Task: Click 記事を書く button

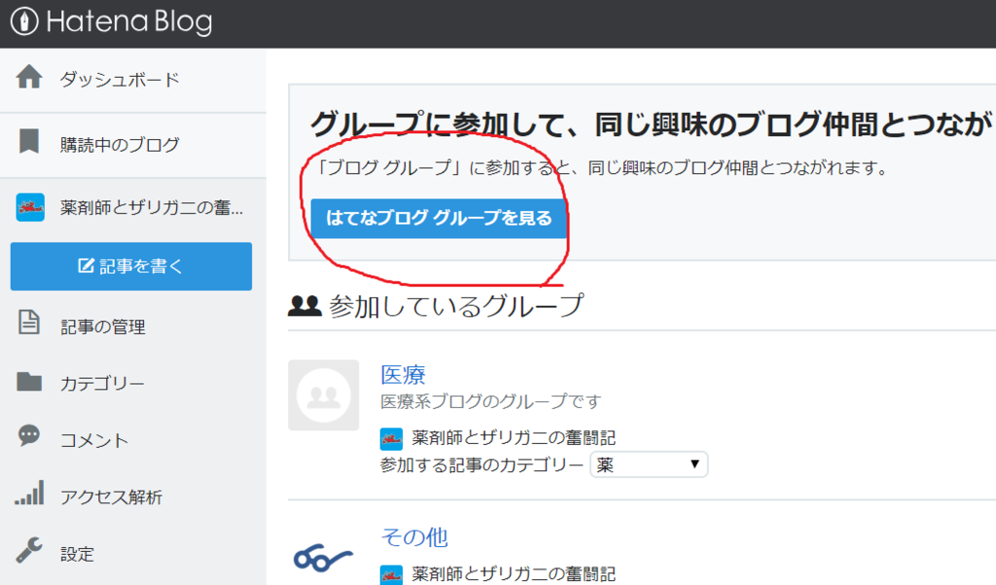Action: 131,266
